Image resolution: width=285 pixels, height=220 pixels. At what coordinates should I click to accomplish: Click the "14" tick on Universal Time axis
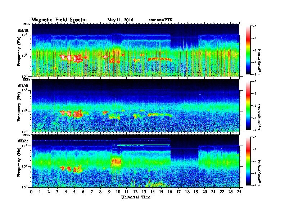[x=153, y=192]
